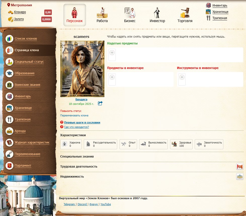
Task: Open Трапезная in the left sidebar
Action: (x=23, y=119)
